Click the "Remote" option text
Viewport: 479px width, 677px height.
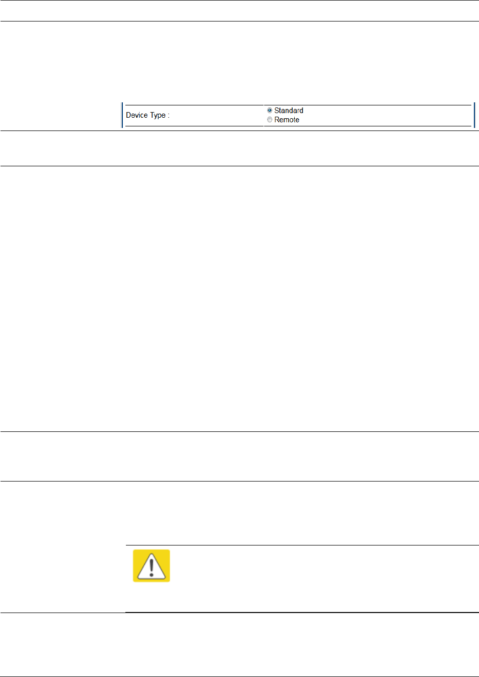[287, 120]
